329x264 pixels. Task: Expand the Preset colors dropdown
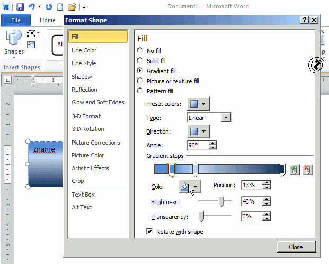(198, 104)
